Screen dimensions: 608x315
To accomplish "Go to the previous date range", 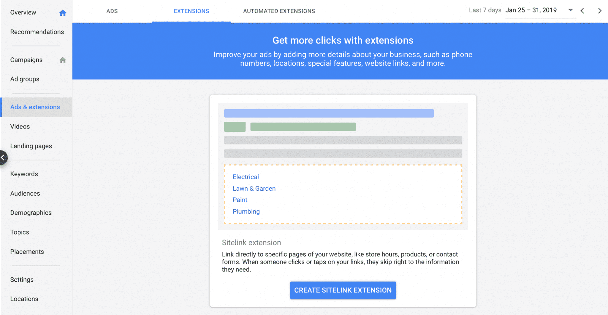I will tap(582, 11).
